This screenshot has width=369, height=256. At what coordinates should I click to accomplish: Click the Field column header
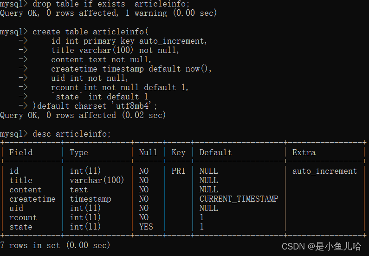click(x=21, y=152)
